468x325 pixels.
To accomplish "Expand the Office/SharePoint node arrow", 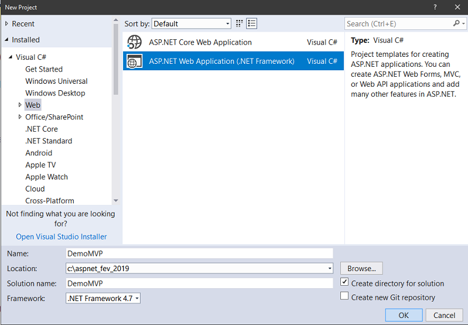I will (x=20, y=117).
